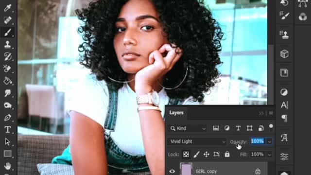The image size is (311, 175).
Task: Open the Layers panel options menu
Action: coord(271,113)
